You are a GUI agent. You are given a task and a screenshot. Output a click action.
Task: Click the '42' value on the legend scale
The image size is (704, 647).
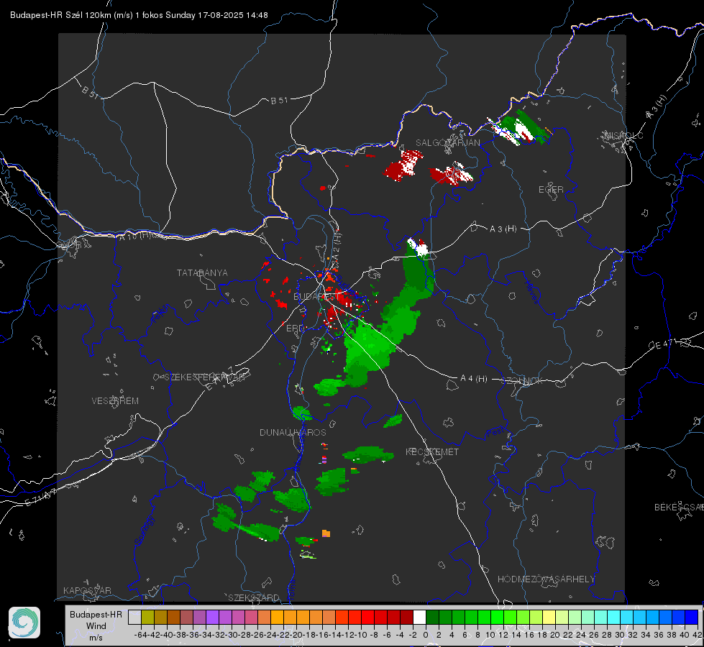coord(697,635)
